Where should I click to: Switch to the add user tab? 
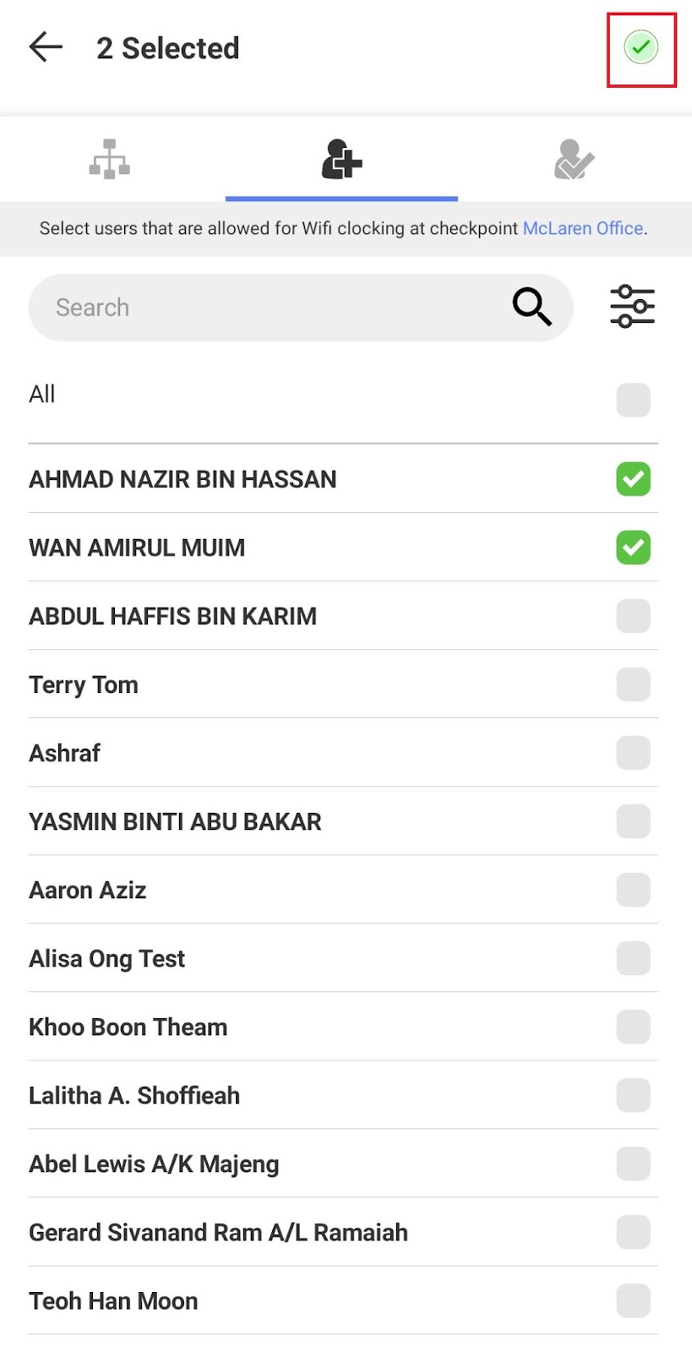[x=341, y=159]
